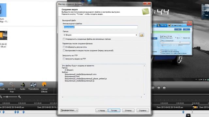Click the 0:01:00:00 mark on the timeline ruler

(x=38, y=103)
